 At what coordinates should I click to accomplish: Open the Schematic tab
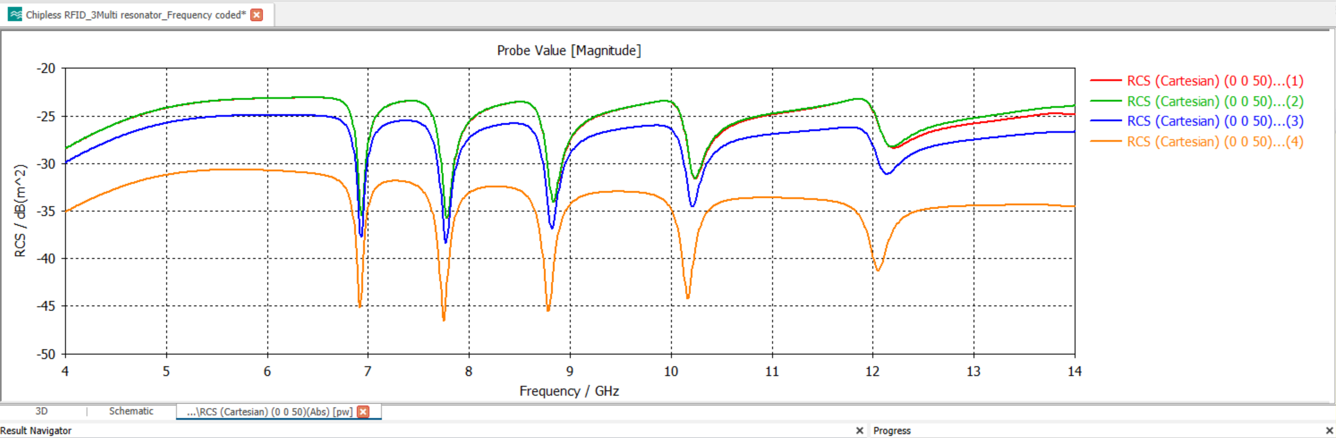131,411
